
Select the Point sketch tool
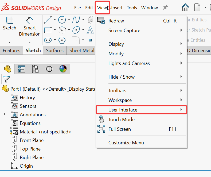[90, 40]
